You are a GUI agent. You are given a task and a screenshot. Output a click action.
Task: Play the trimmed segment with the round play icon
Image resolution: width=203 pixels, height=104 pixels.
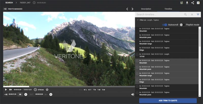pos(26,94)
